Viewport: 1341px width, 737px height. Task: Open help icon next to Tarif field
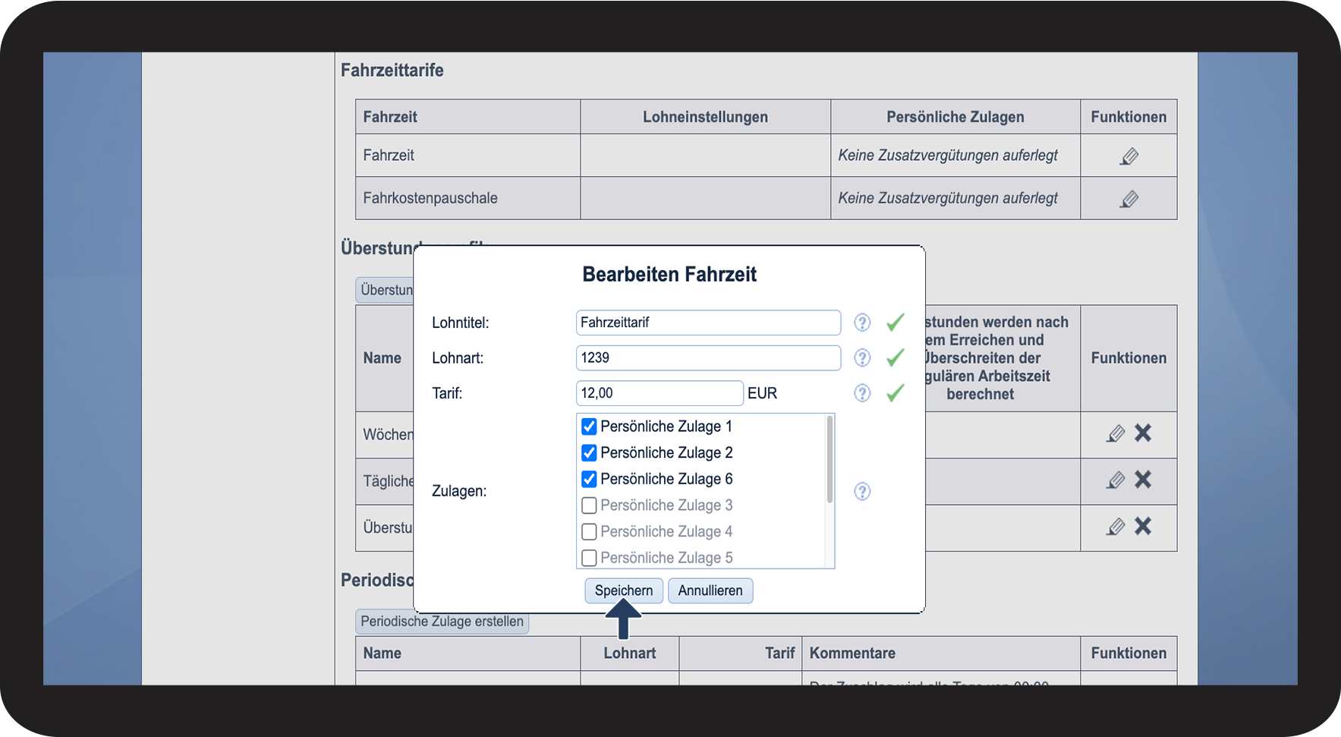(x=862, y=393)
